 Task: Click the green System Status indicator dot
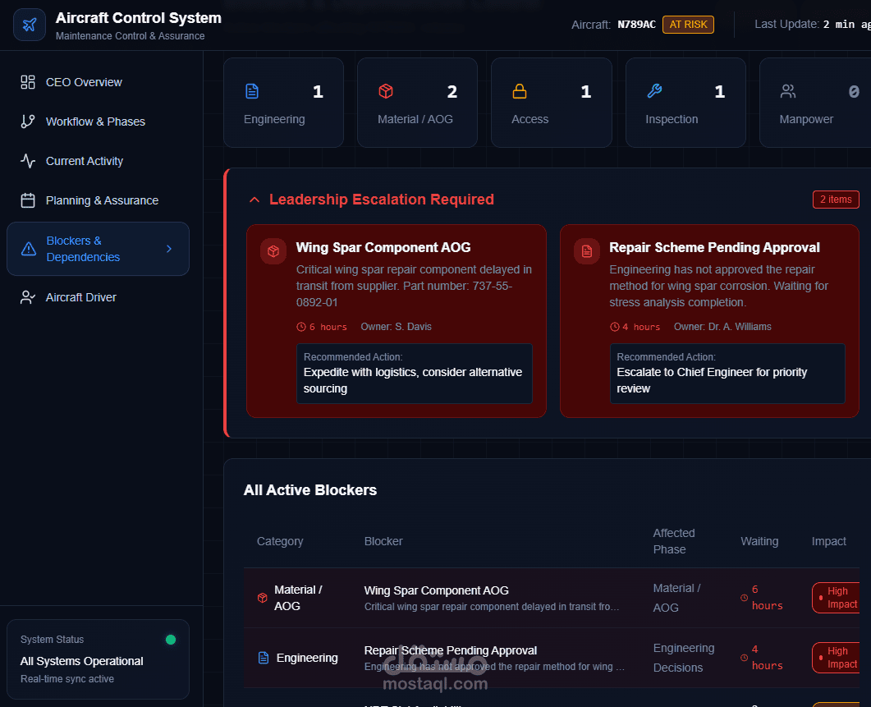171,640
